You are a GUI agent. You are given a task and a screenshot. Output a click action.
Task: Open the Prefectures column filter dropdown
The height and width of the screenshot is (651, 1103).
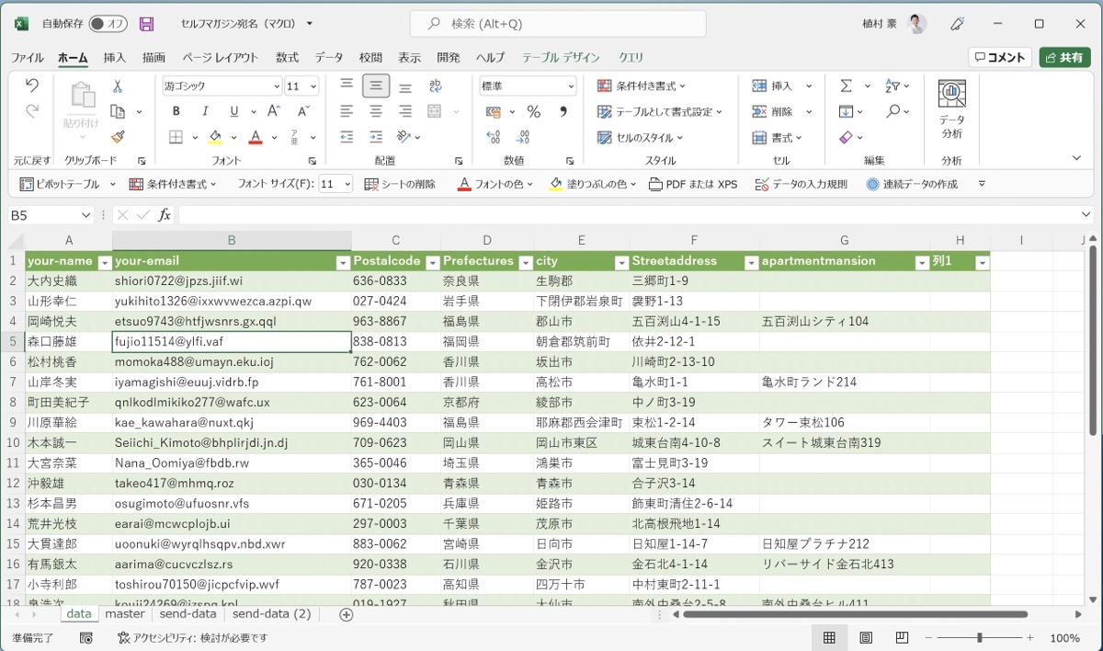pyautogui.click(x=523, y=262)
